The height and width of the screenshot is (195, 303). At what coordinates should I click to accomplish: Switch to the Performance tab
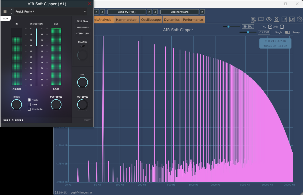(x=193, y=20)
